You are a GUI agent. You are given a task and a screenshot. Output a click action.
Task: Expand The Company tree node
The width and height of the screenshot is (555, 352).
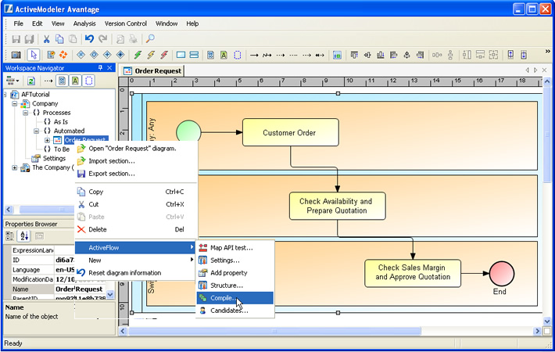(15, 168)
